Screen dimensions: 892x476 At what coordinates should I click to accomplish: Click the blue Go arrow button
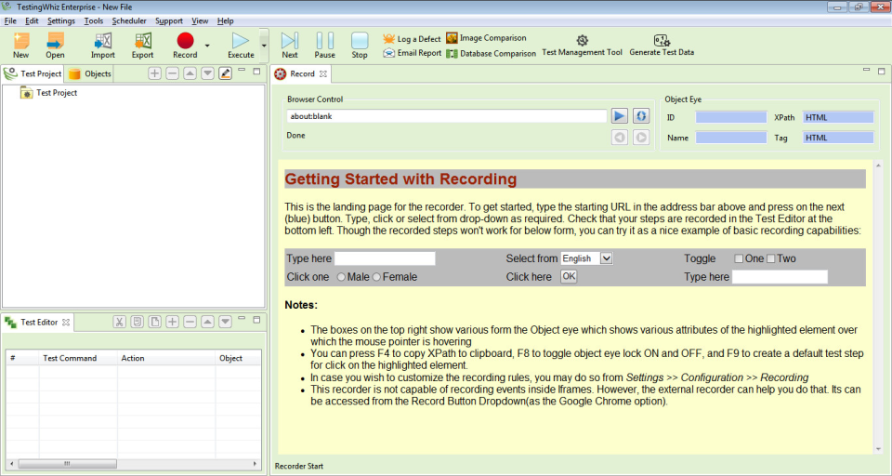click(620, 116)
